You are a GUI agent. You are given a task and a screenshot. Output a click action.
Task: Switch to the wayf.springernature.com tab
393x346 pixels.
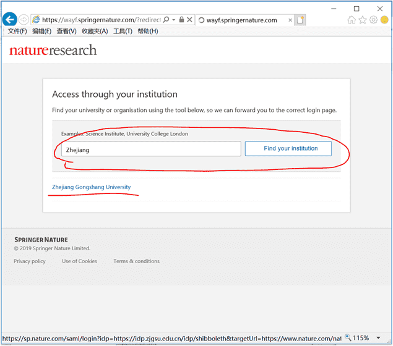pyautogui.click(x=241, y=20)
